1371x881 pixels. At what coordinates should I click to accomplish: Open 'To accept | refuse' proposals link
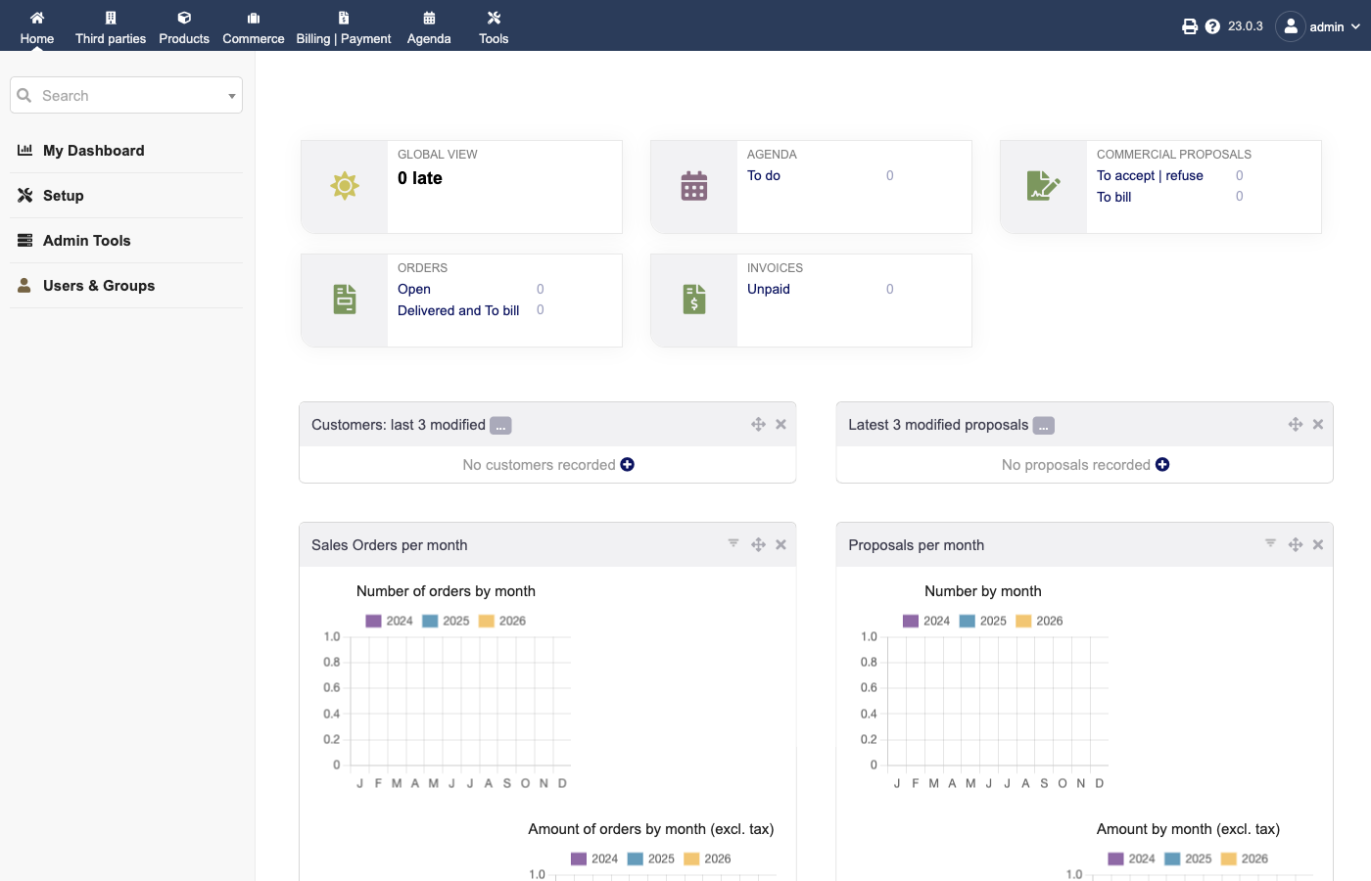click(1150, 175)
